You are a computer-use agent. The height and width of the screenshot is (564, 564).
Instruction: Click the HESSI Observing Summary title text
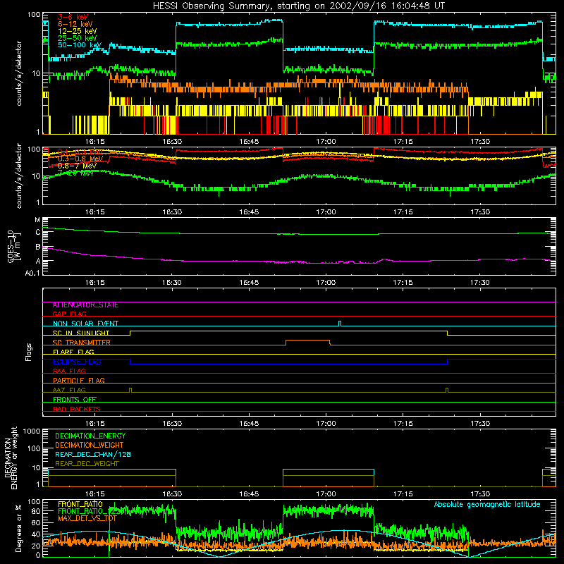tap(298, 6)
